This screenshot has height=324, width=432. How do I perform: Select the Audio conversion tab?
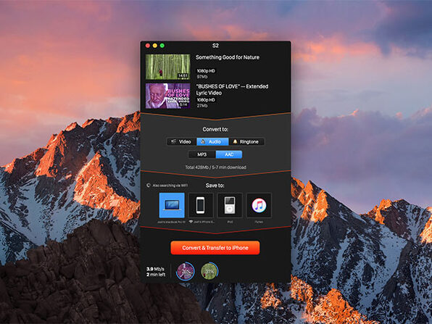212,141
